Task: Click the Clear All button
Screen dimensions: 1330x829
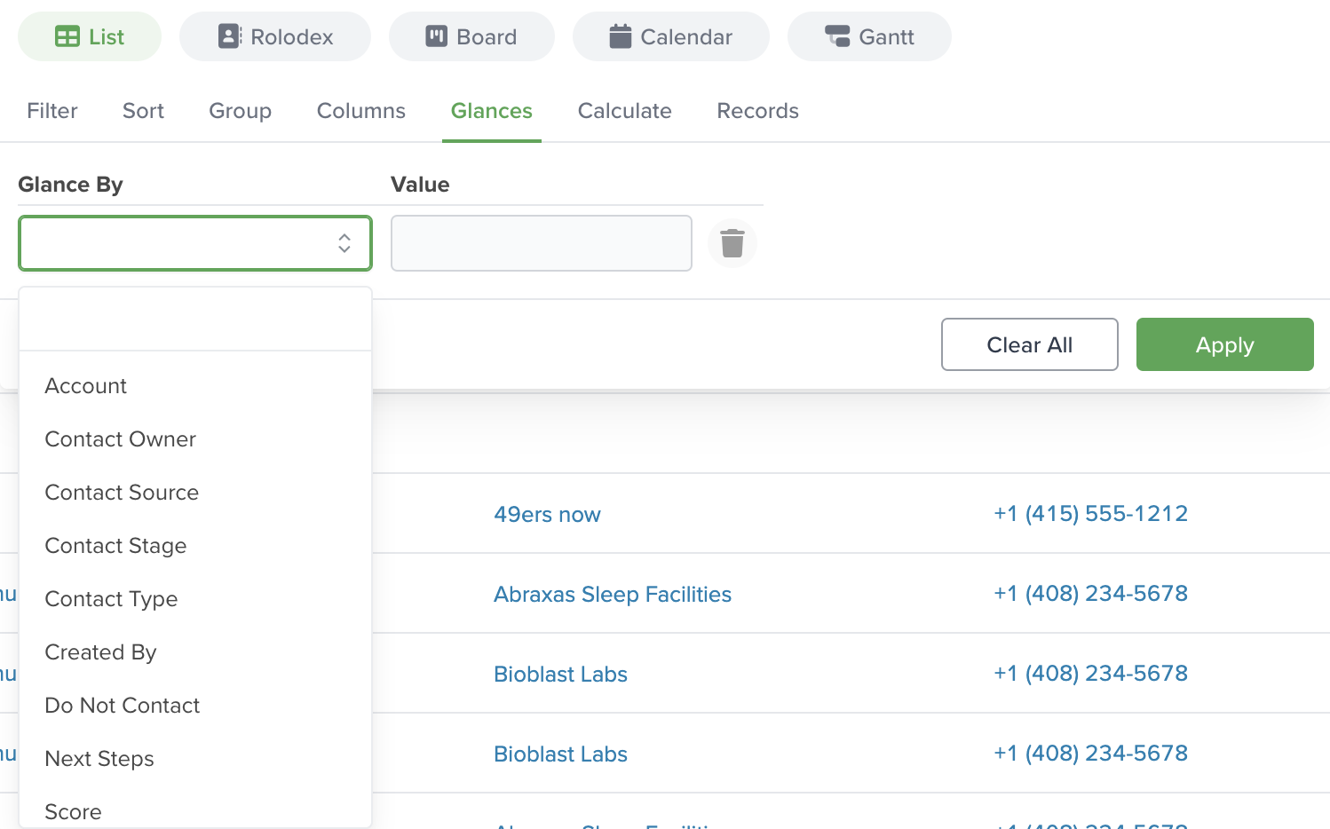Action: pos(1030,344)
